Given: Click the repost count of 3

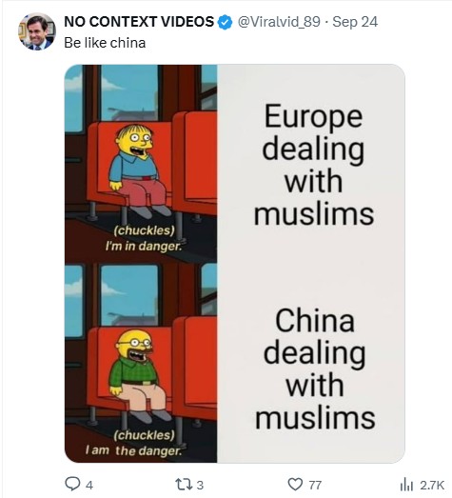Looking at the screenshot, I should (x=200, y=486).
